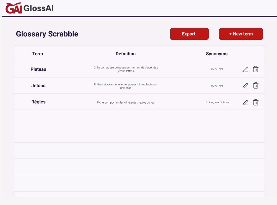Select the "Limites, interdictions" synonyms cell

217,102
